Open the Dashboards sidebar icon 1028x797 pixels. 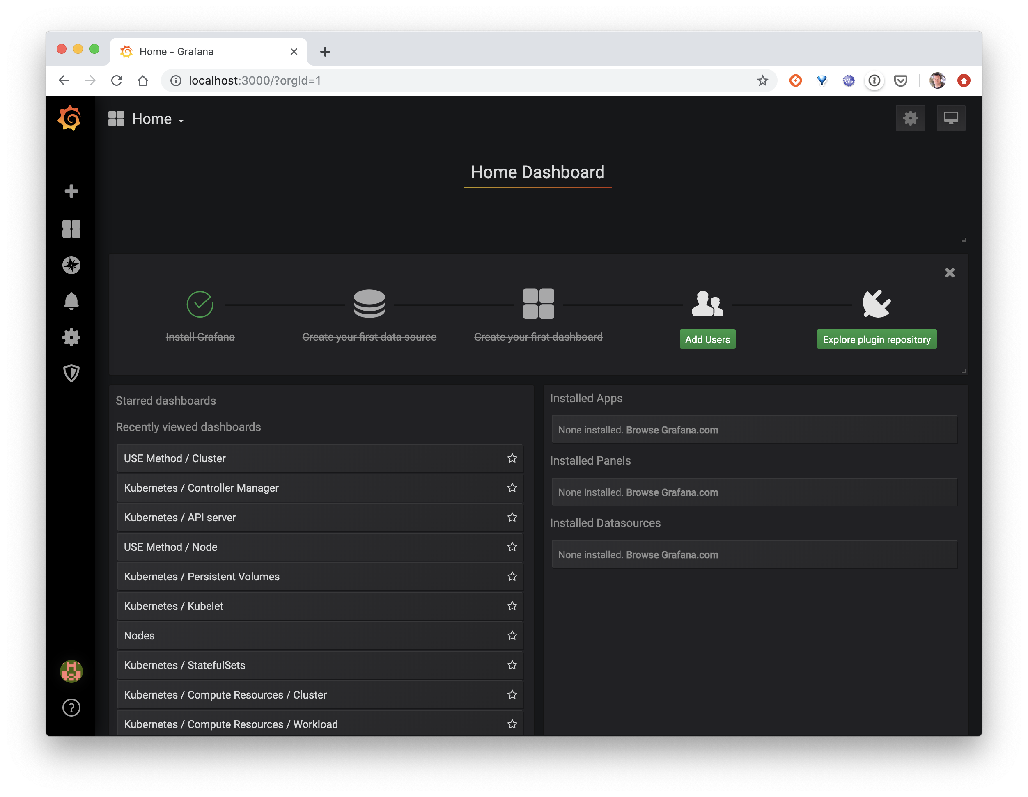click(71, 229)
